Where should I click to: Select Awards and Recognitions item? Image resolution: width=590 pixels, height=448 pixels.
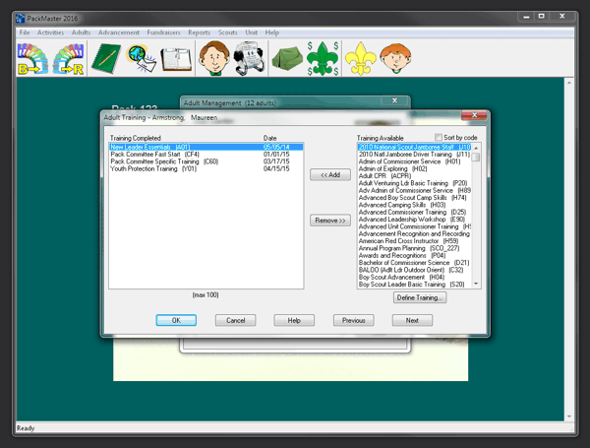coord(414,255)
